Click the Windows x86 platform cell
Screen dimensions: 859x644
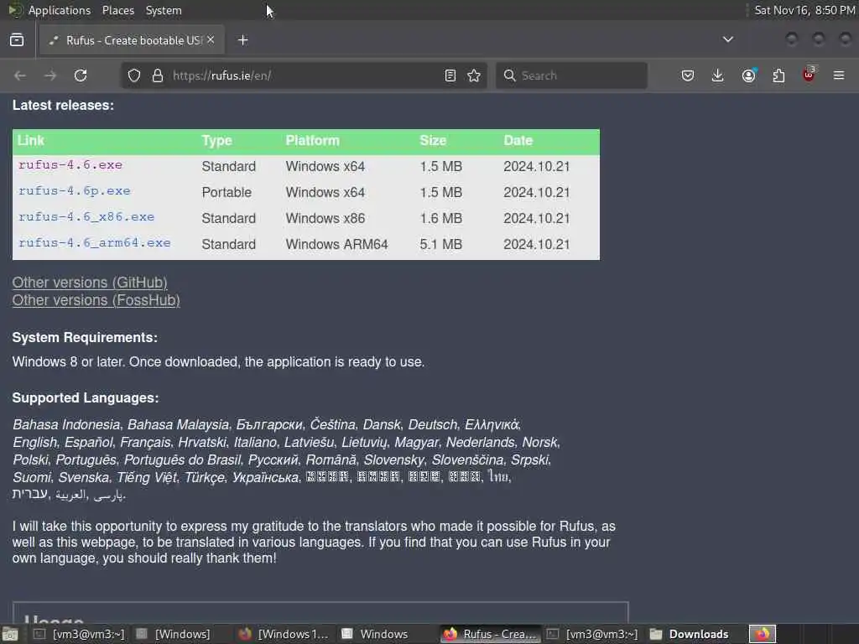(x=325, y=218)
